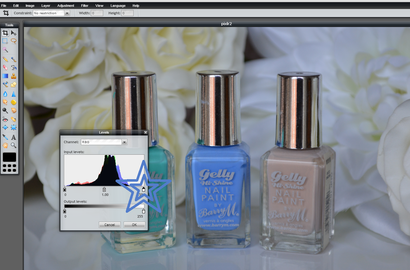The image size is (410, 270).
Task: Open the Help menu
Action: click(x=136, y=6)
